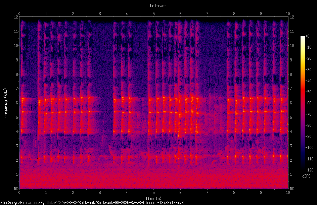Click the -80 value on the dBFS scale
The width and height of the screenshot is (317, 205).
308,125
